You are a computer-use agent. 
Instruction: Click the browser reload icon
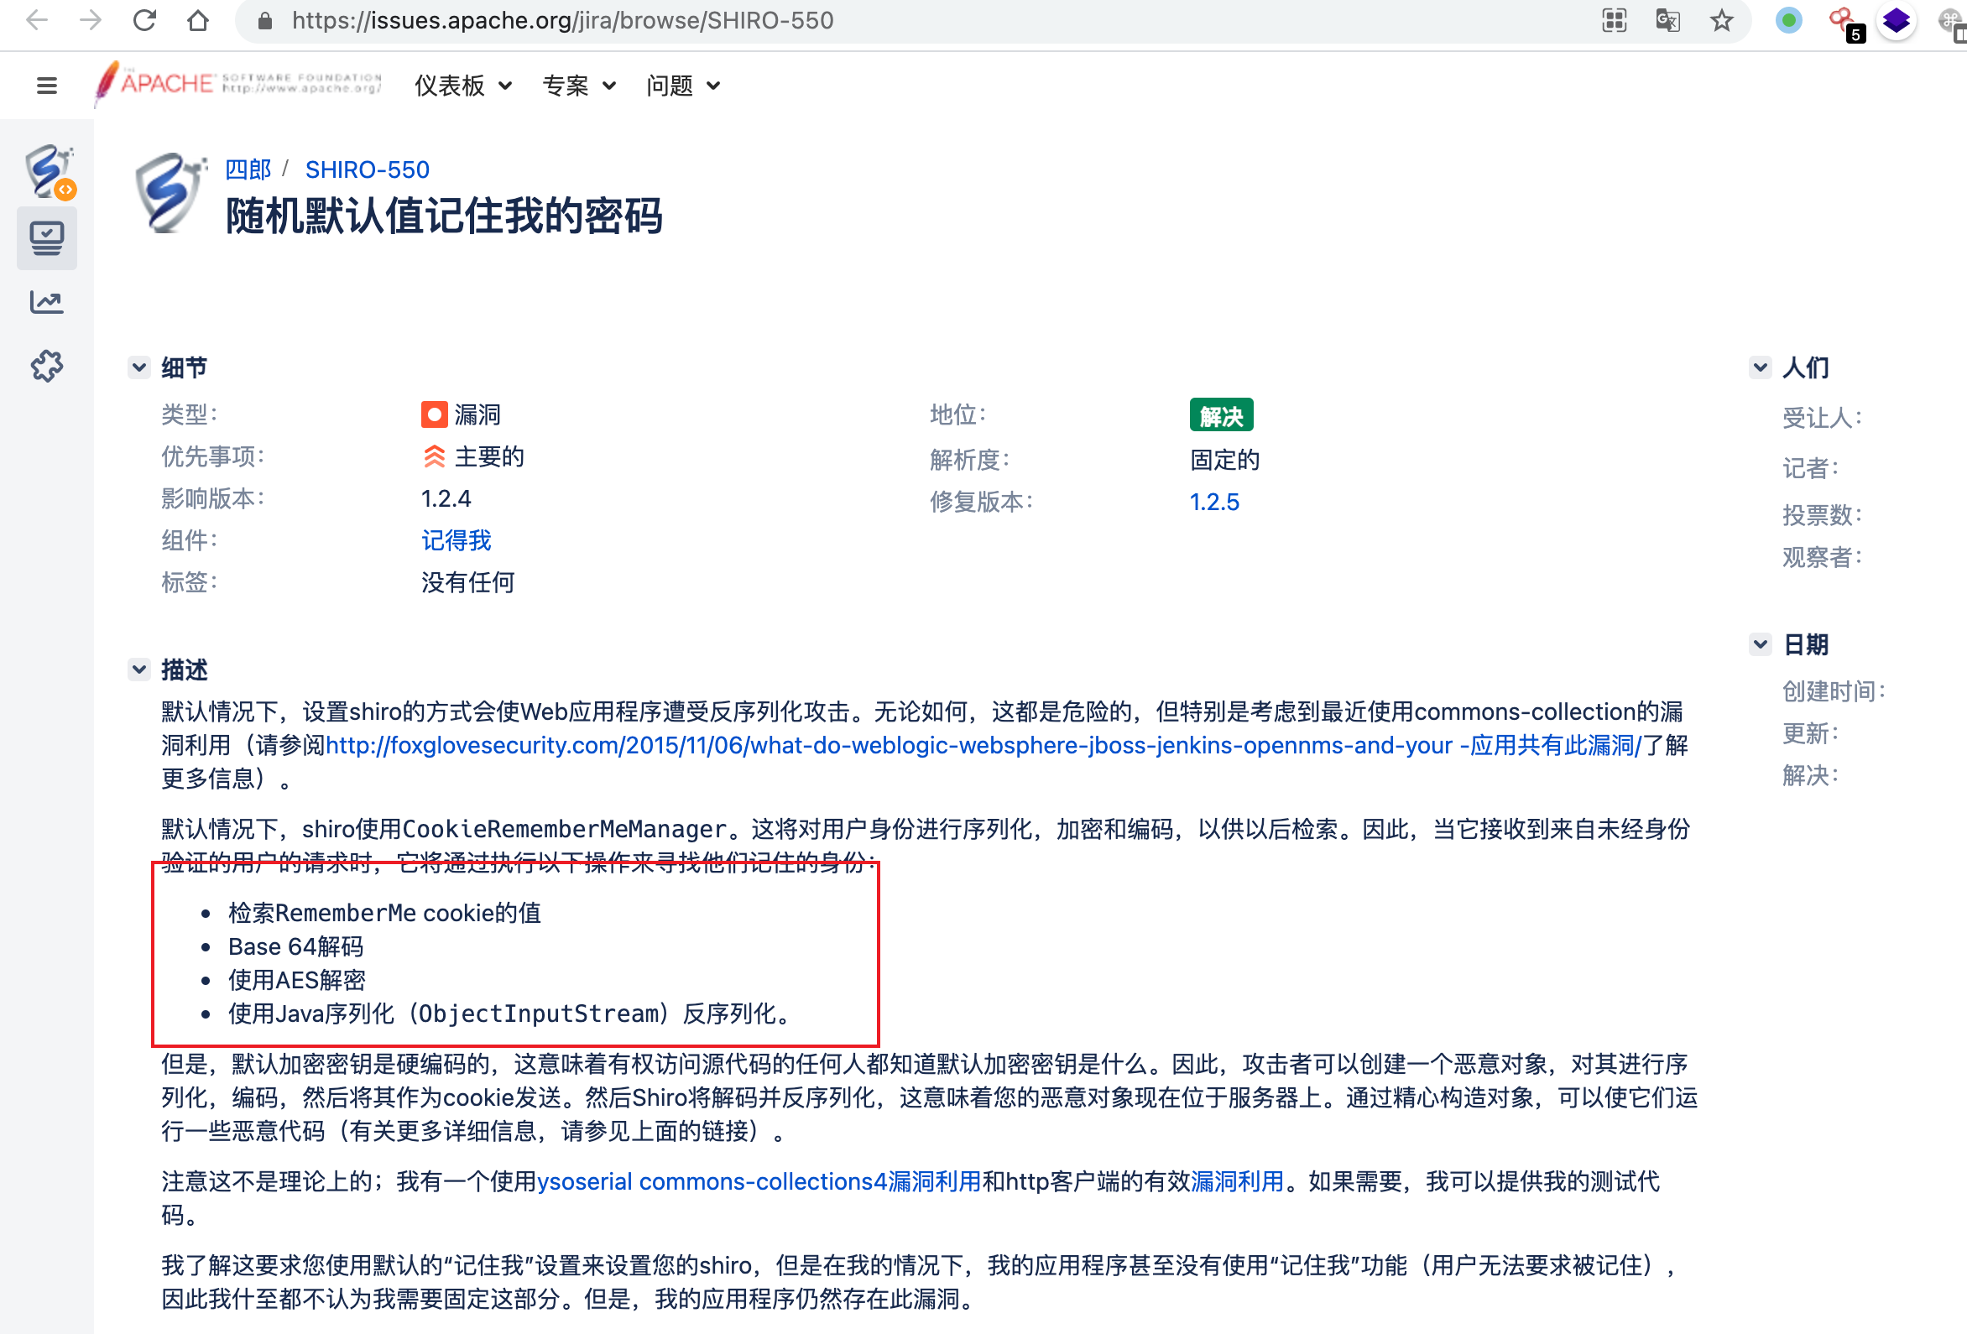coord(144,20)
